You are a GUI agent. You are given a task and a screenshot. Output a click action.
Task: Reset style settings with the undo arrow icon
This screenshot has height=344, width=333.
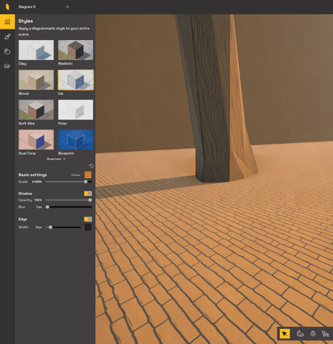91,166
